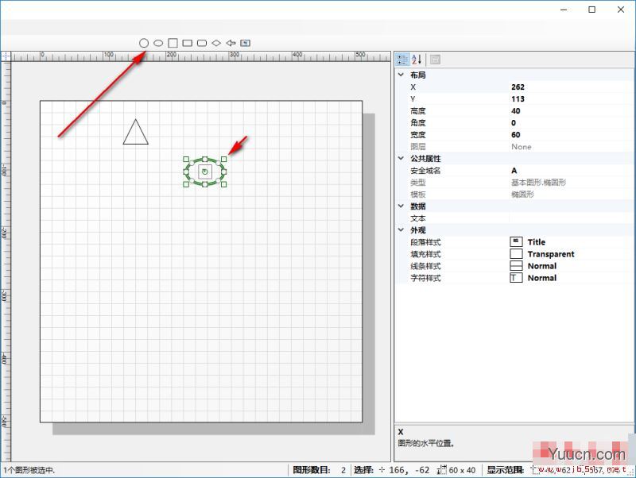Edit the X value 262

pos(570,87)
